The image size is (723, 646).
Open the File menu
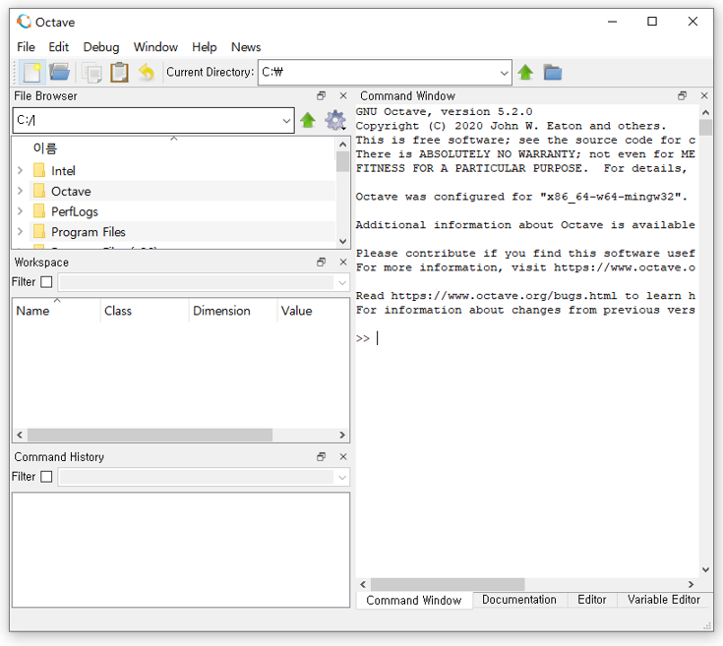pos(26,47)
